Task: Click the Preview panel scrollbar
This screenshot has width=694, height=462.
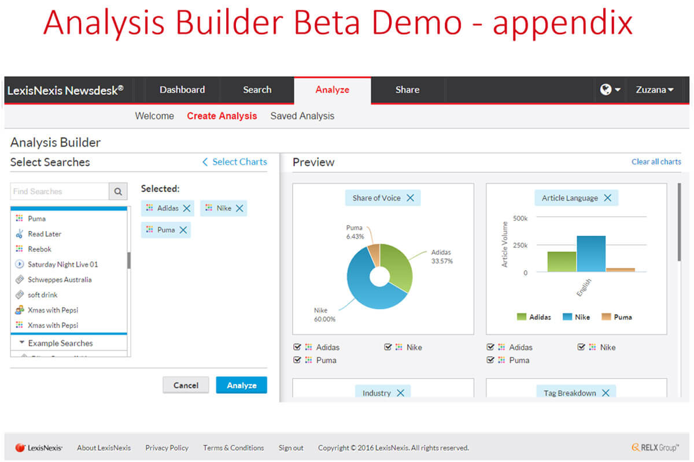Action: (x=679, y=221)
